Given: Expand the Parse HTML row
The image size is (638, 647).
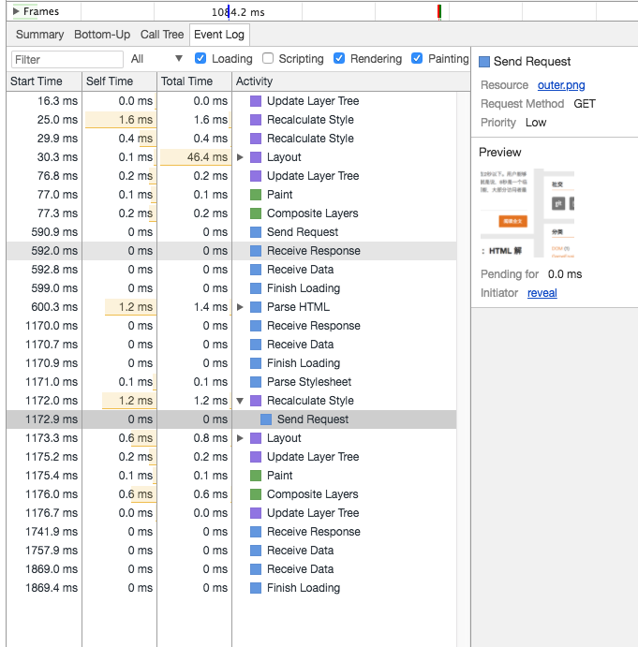Looking at the screenshot, I should tap(241, 307).
